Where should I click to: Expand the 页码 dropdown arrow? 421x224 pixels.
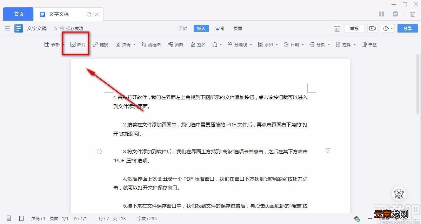coord(134,45)
